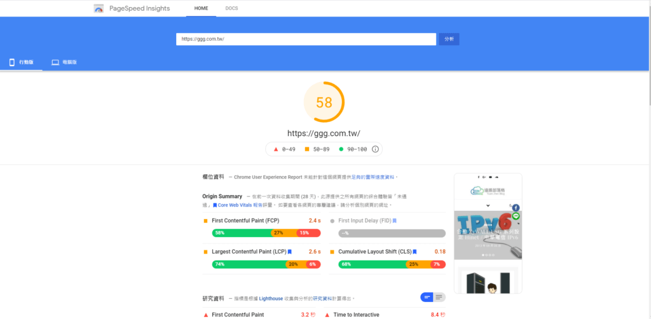Viewport: 651px width, 319px height.
Task: Click the laptop computer icon
Action: point(55,62)
